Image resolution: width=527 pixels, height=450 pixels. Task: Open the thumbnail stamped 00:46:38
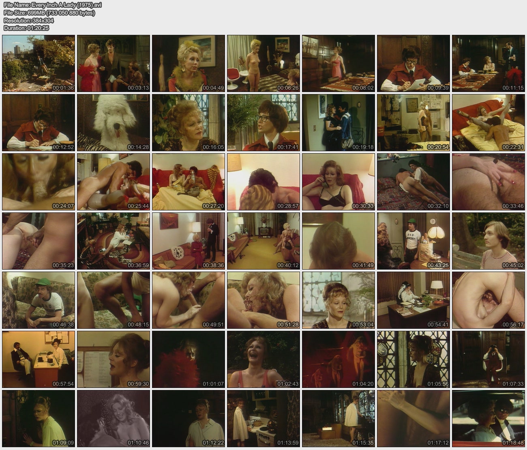tap(39, 300)
